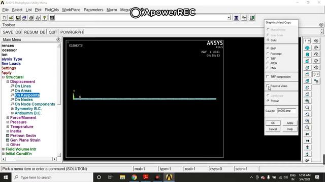Click the Save to filename field
The height and width of the screenshot is (182, 325).
click(x=286, y=111)
